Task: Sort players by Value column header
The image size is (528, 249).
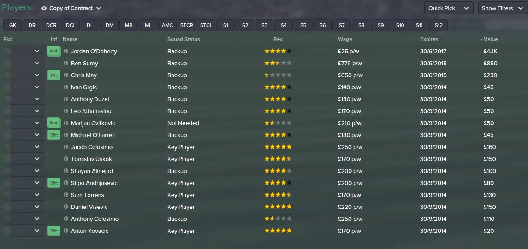Action: pos(491,39)
